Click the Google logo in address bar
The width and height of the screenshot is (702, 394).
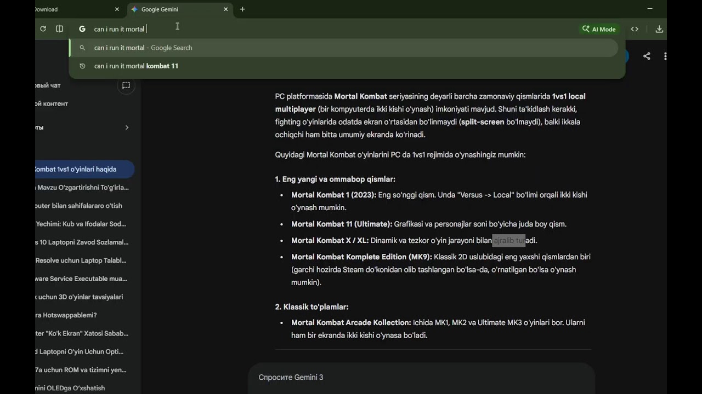pyautogui.click(x=82, y=29)
